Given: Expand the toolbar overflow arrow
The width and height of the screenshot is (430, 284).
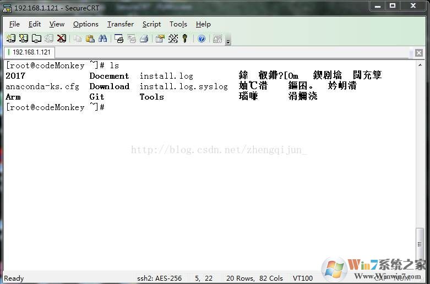Looking at the screenshot, I should click(x=228, y=41).
